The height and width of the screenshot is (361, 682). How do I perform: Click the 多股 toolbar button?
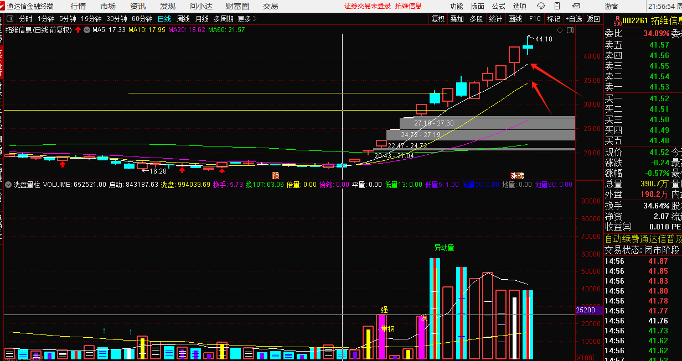pyautogui.click(x=476, y=19)
